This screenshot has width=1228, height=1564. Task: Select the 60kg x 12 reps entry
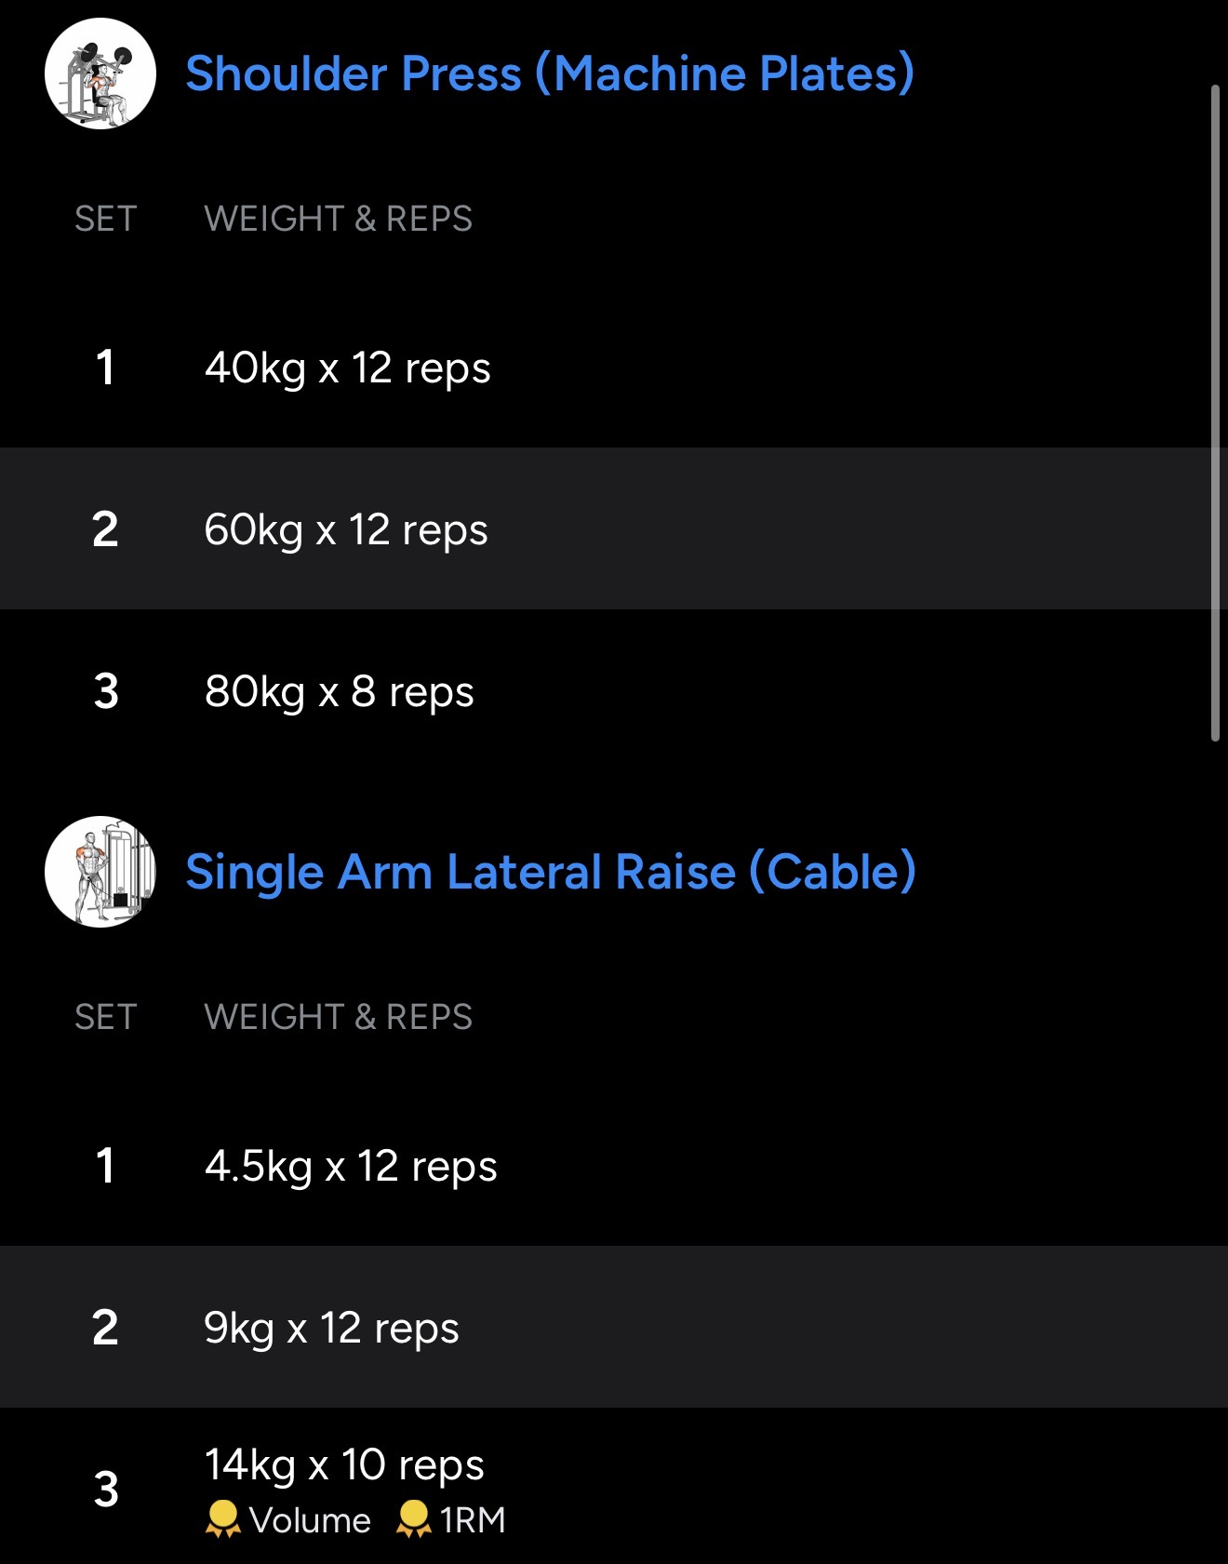pos(345,529)
